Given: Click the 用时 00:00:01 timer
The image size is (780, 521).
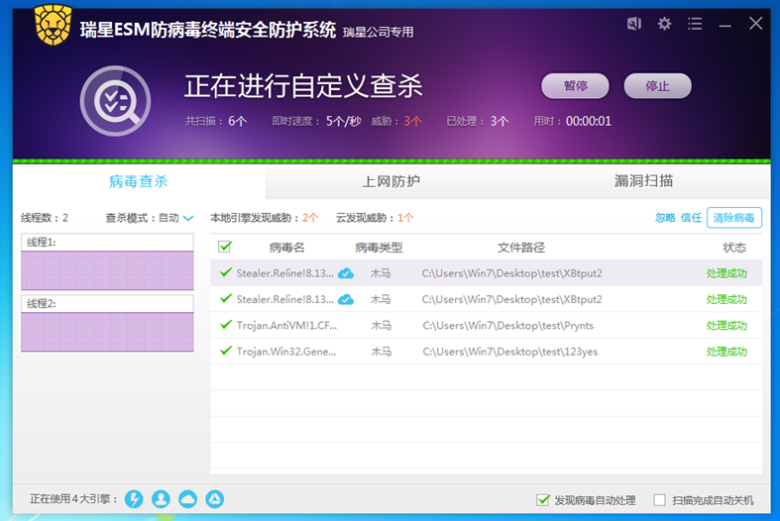Looking at the screenshot, I should 573,121.
